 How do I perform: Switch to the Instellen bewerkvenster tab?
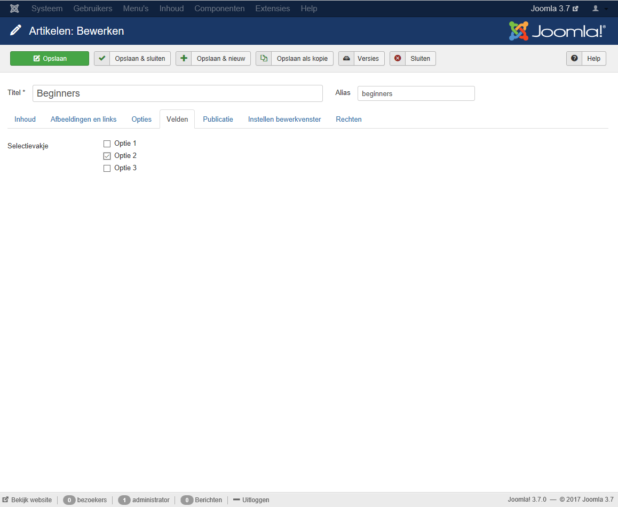tap(284, 119)
